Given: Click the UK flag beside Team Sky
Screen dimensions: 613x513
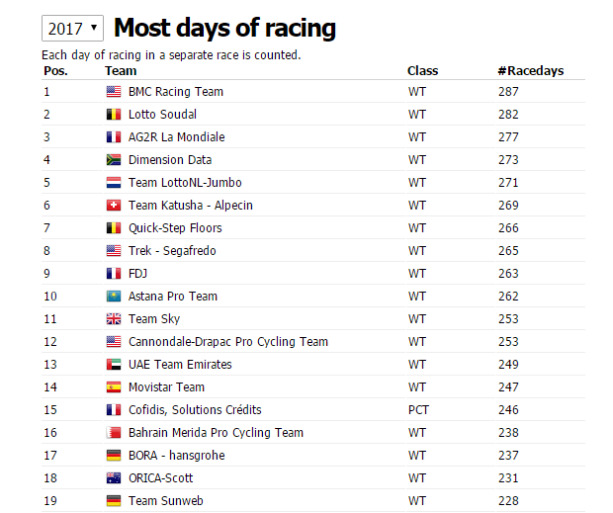Looking at the screenshot, I should 114,319.
